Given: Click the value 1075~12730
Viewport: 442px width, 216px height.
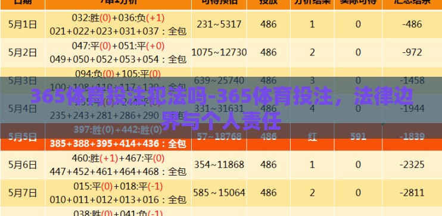Looking at the screenshot, I should (x=219, y=52).
